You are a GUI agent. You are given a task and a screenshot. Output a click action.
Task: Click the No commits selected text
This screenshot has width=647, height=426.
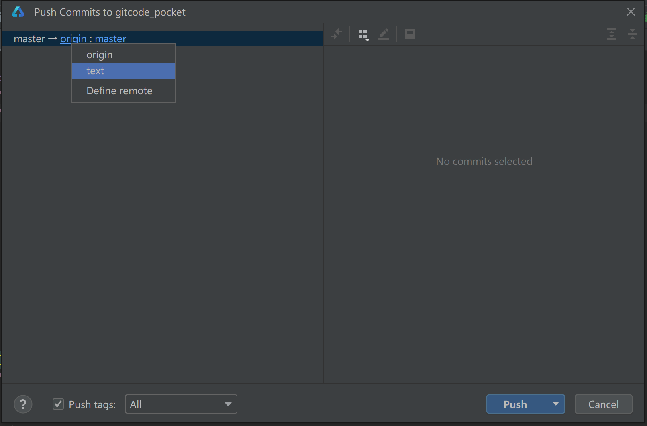click(484, 161)
